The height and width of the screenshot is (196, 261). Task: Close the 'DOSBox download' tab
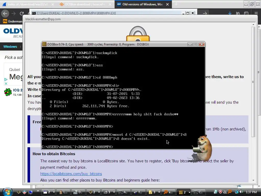point(110,4)
